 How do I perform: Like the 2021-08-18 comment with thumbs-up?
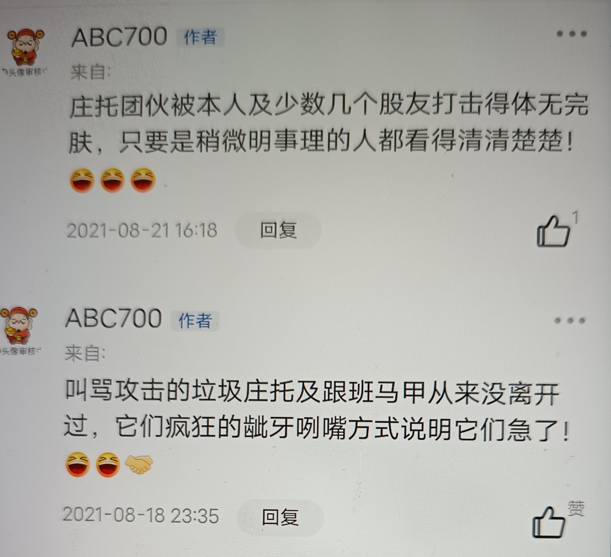pos(548,522)
